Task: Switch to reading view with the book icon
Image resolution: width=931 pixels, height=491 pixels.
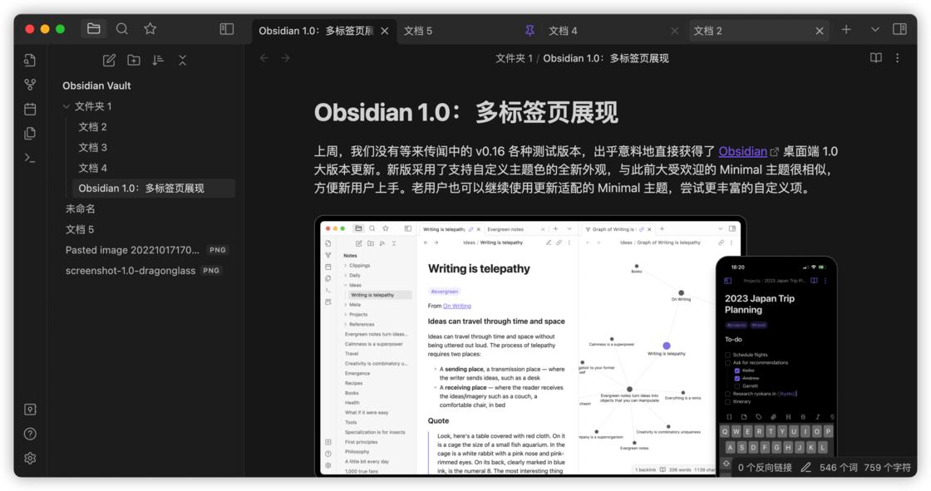Action: tap(876, 57)
